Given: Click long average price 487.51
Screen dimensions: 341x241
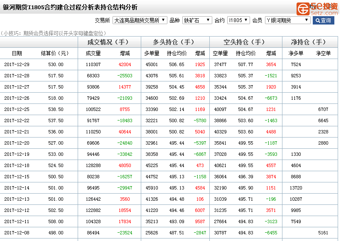Looking at the screenshot, I should (177, 233).
